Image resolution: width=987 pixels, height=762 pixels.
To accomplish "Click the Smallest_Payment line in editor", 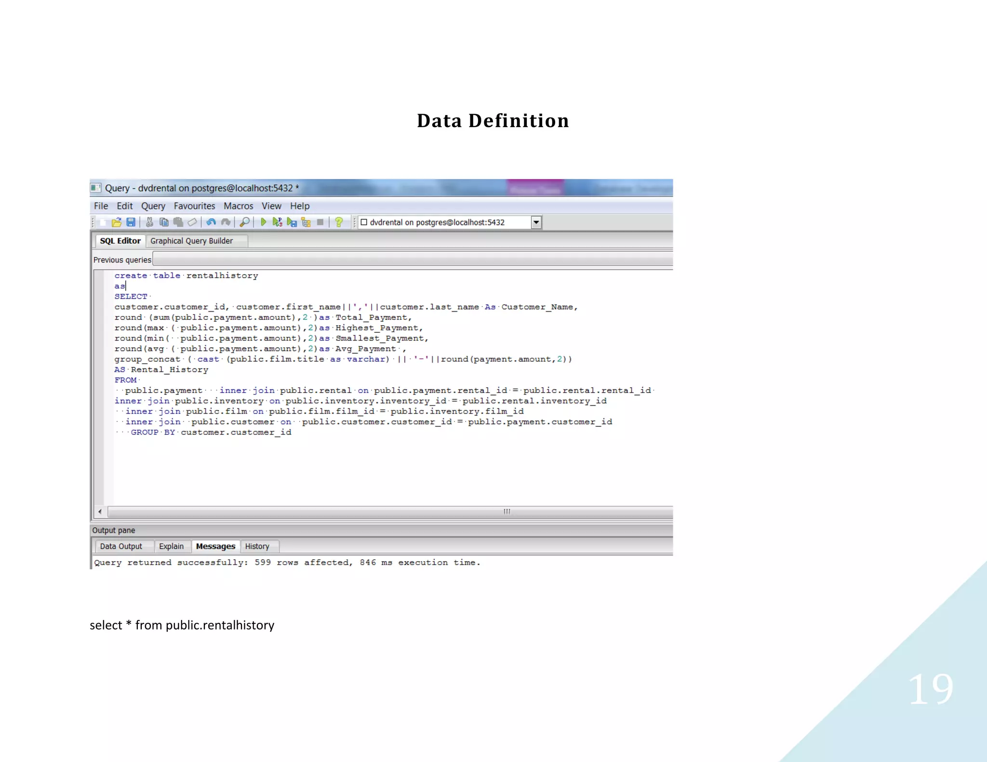I will [271, 339].
